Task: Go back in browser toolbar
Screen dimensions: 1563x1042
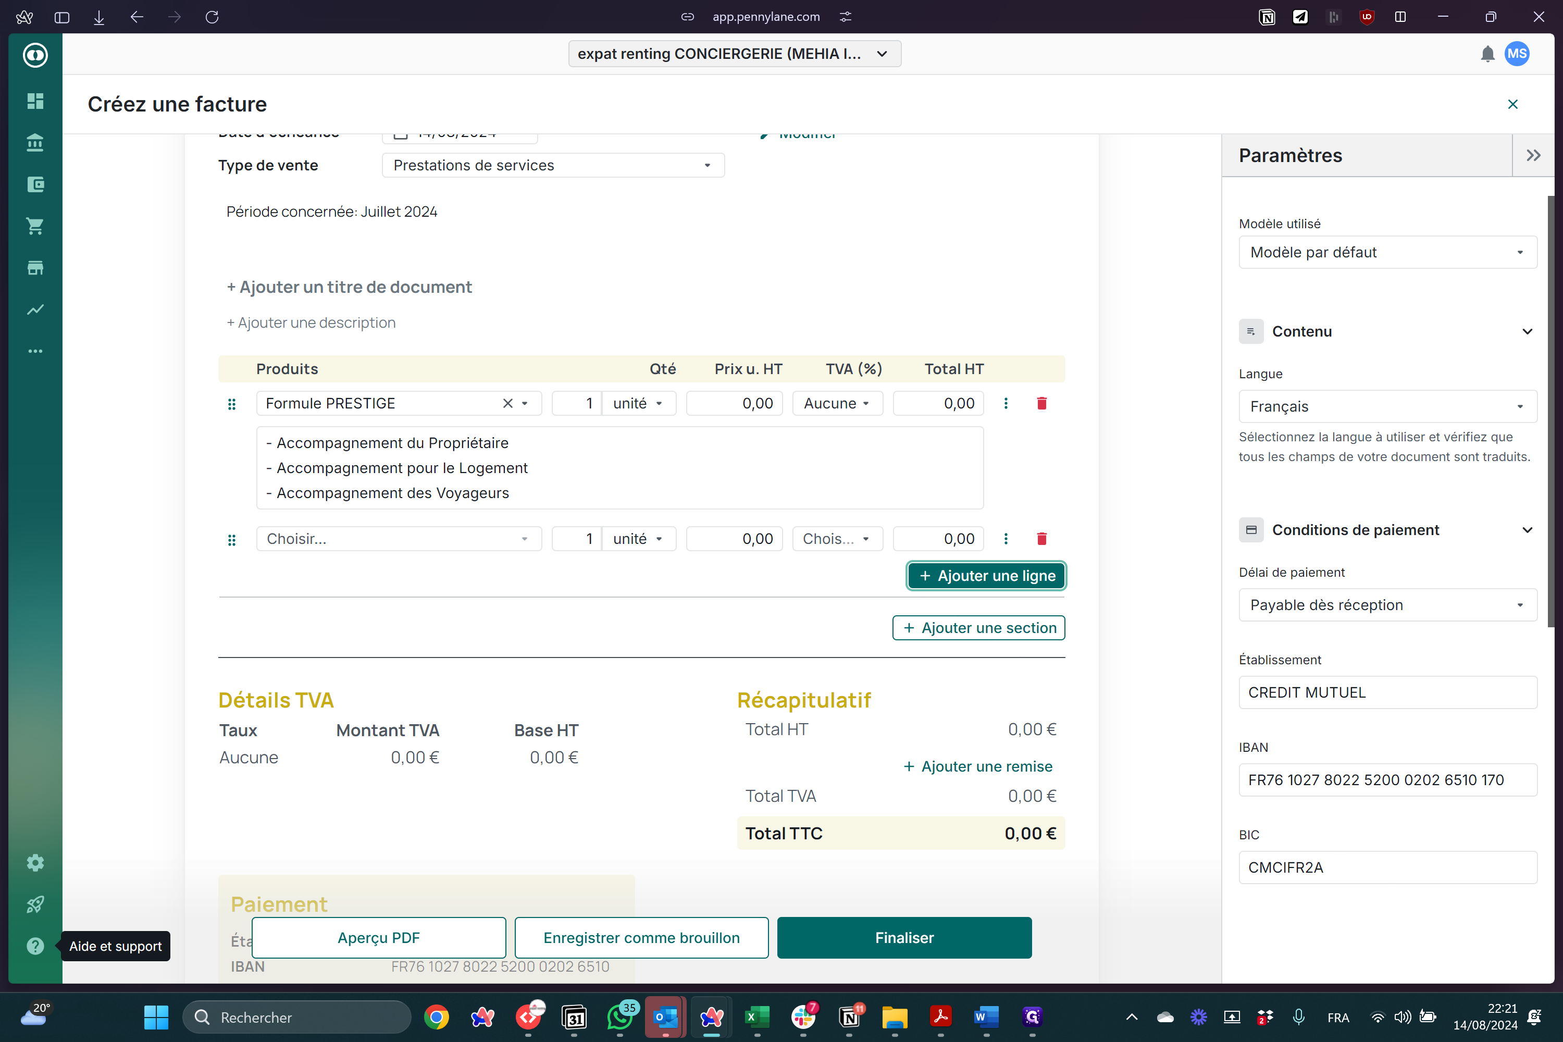Action: click(x=137, y=17)
